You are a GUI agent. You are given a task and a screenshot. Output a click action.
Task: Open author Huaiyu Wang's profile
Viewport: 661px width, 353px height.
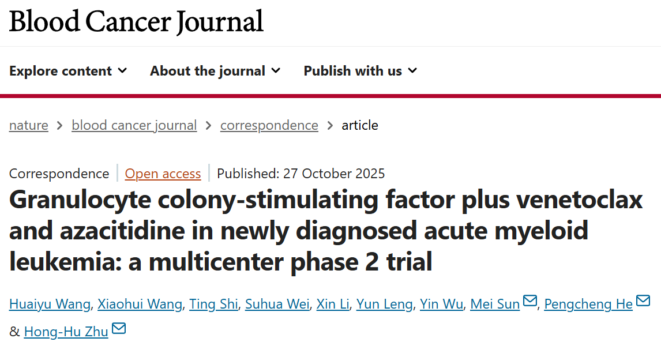coord(50,304)
